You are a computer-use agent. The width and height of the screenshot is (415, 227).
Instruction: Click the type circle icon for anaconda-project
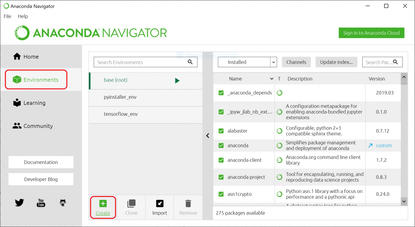280,177
